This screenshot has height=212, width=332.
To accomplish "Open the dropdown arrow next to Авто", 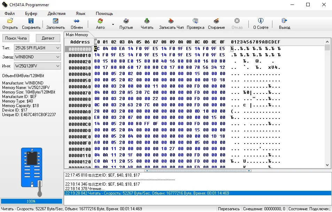I will [x=113, y=24].
